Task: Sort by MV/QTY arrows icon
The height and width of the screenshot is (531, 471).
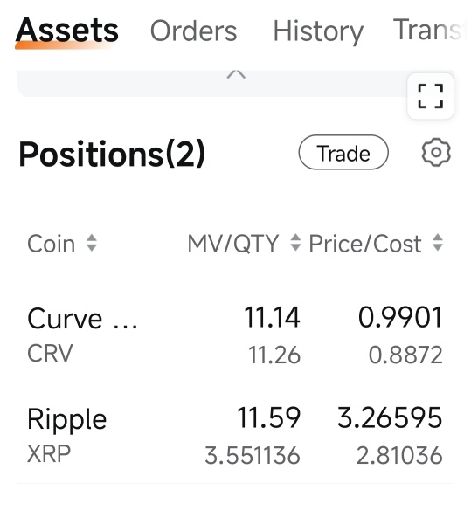Action: 295,243
